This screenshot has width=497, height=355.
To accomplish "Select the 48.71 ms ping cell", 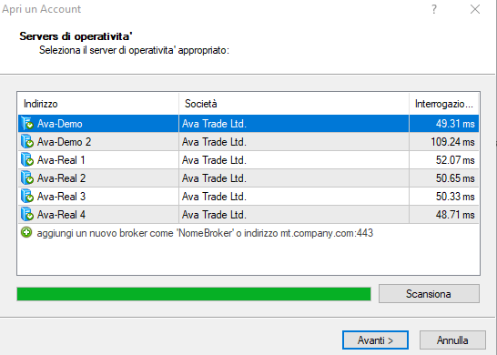I will point(444,215).
